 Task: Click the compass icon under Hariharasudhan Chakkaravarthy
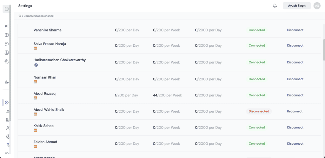click(x=36, y=65)
